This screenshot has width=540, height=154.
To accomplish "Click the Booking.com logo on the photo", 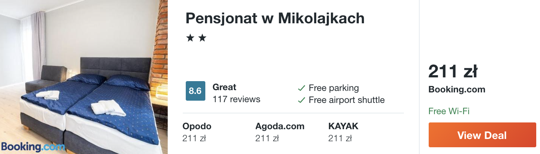I will point(33,147).
